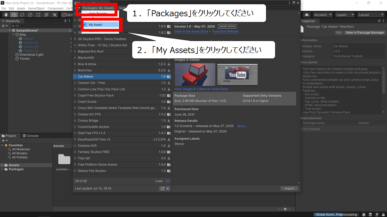387x217 pixels.
Task: Click View in Package Manager button
Action: [365, 33]
